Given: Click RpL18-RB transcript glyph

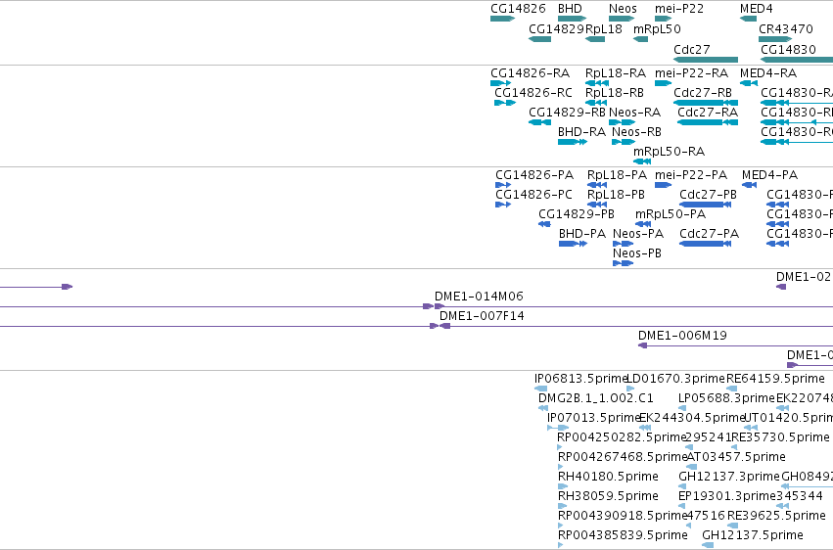Looking at the screenshot, I should point(596,103).
